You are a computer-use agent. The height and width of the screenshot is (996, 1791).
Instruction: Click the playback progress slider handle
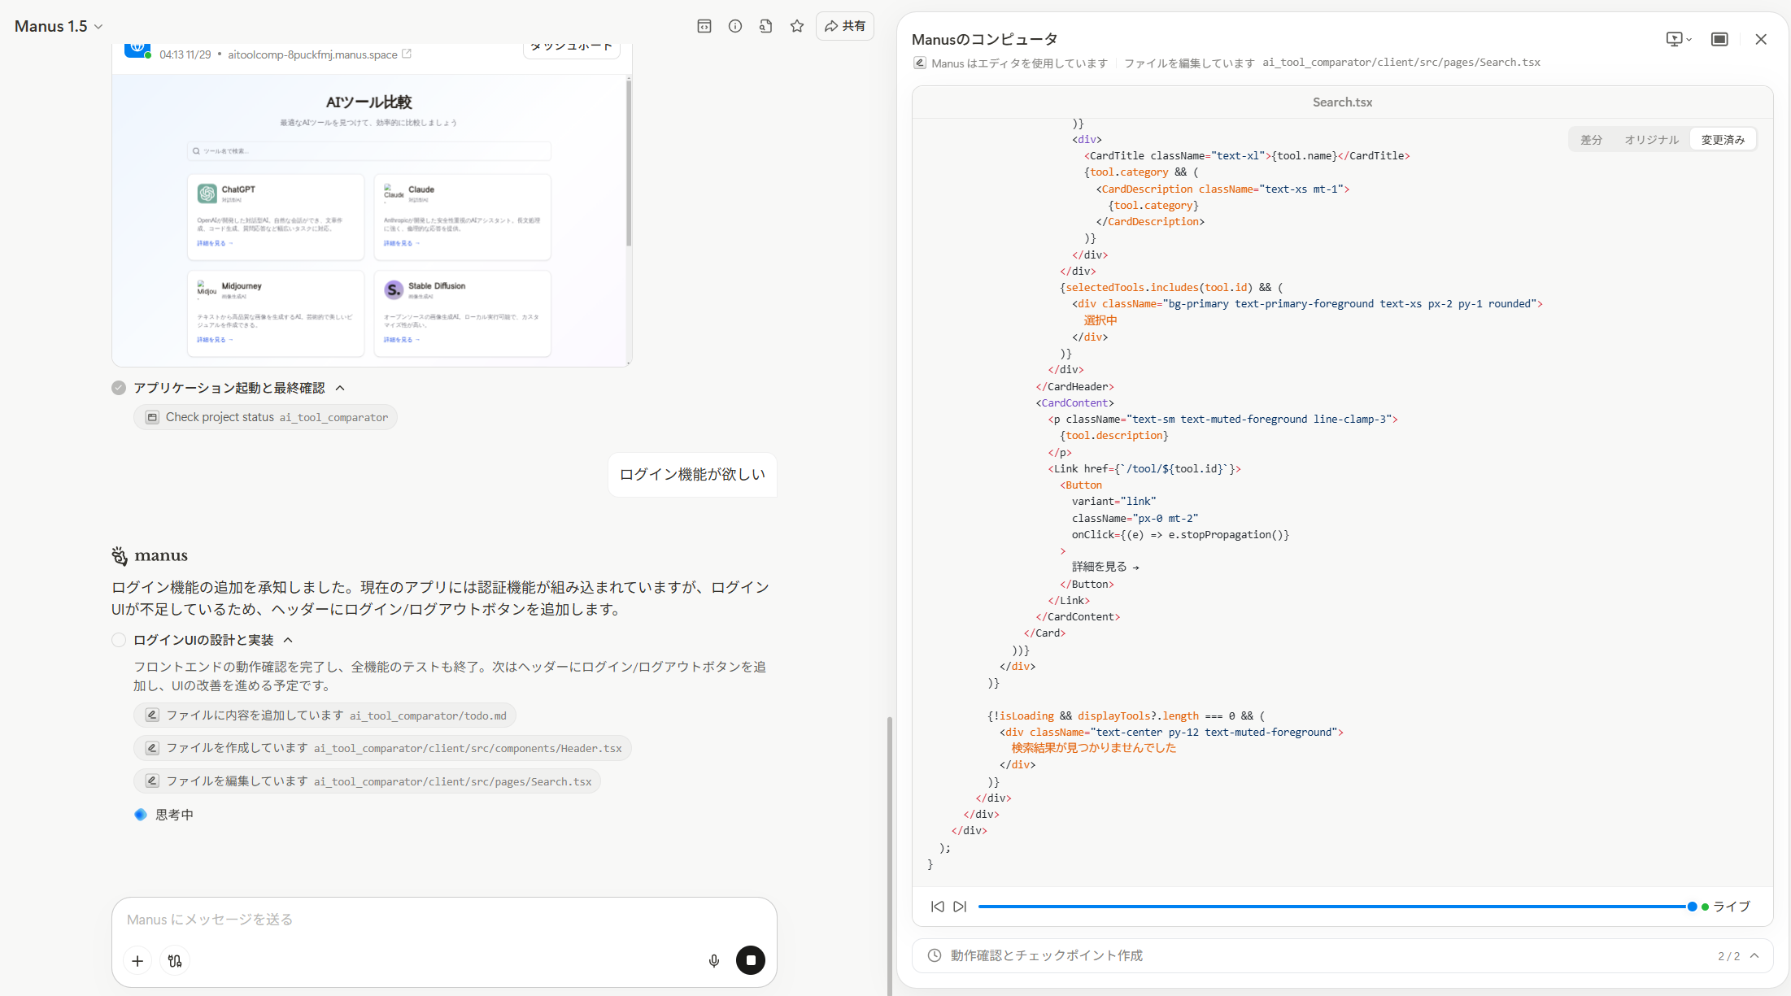[1692, 907]
